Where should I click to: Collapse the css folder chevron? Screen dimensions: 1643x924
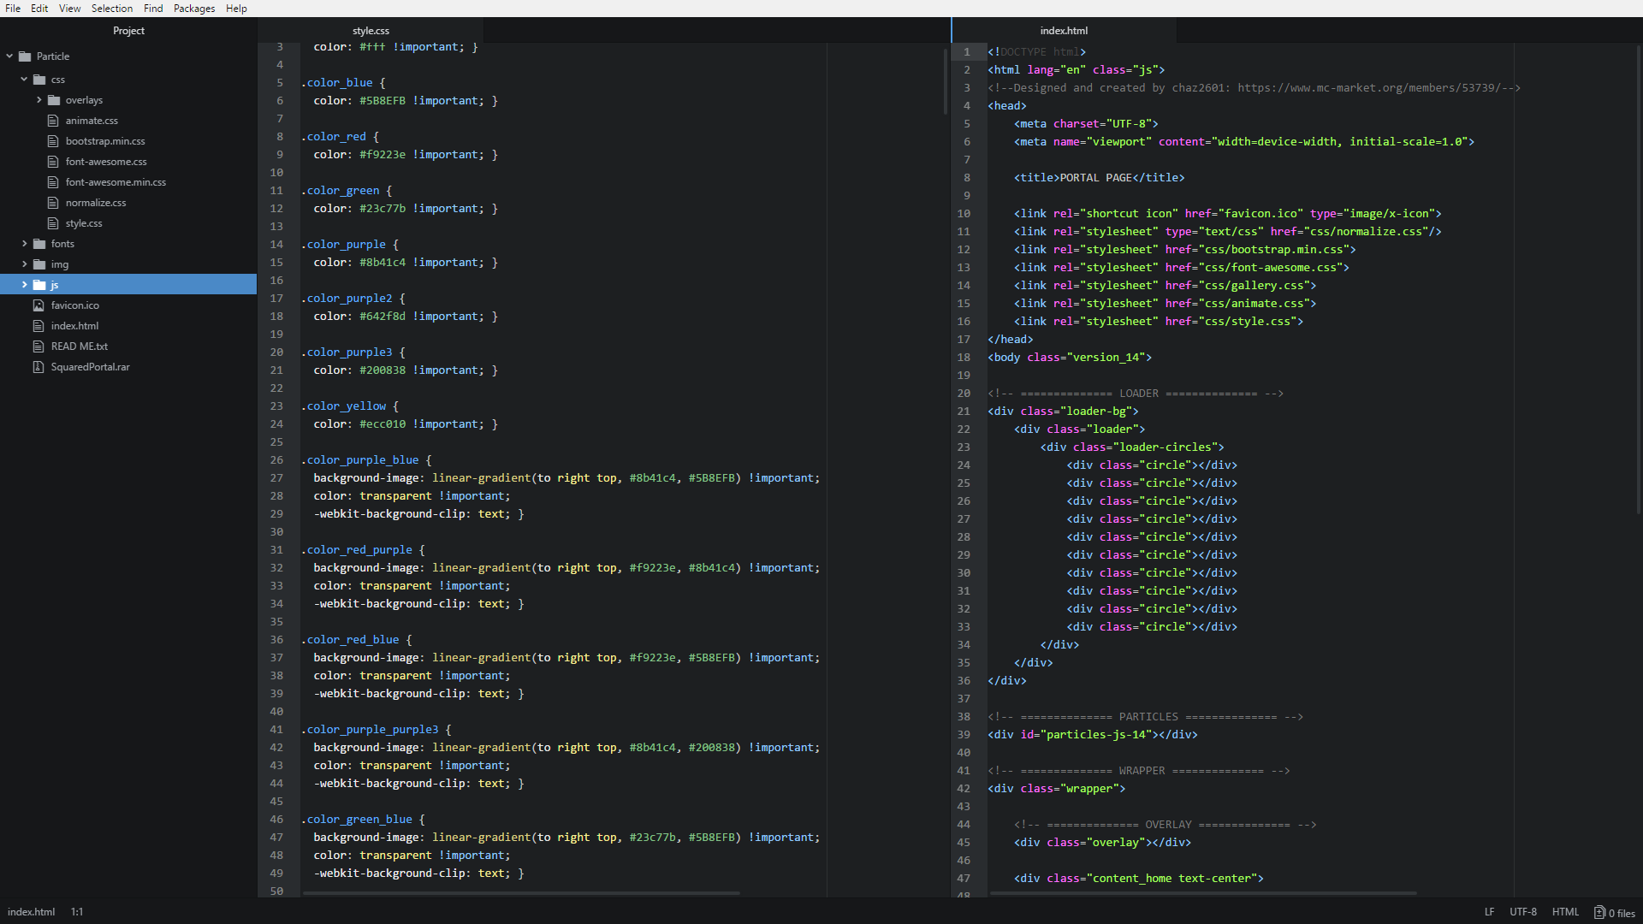[x=24, y=80]
